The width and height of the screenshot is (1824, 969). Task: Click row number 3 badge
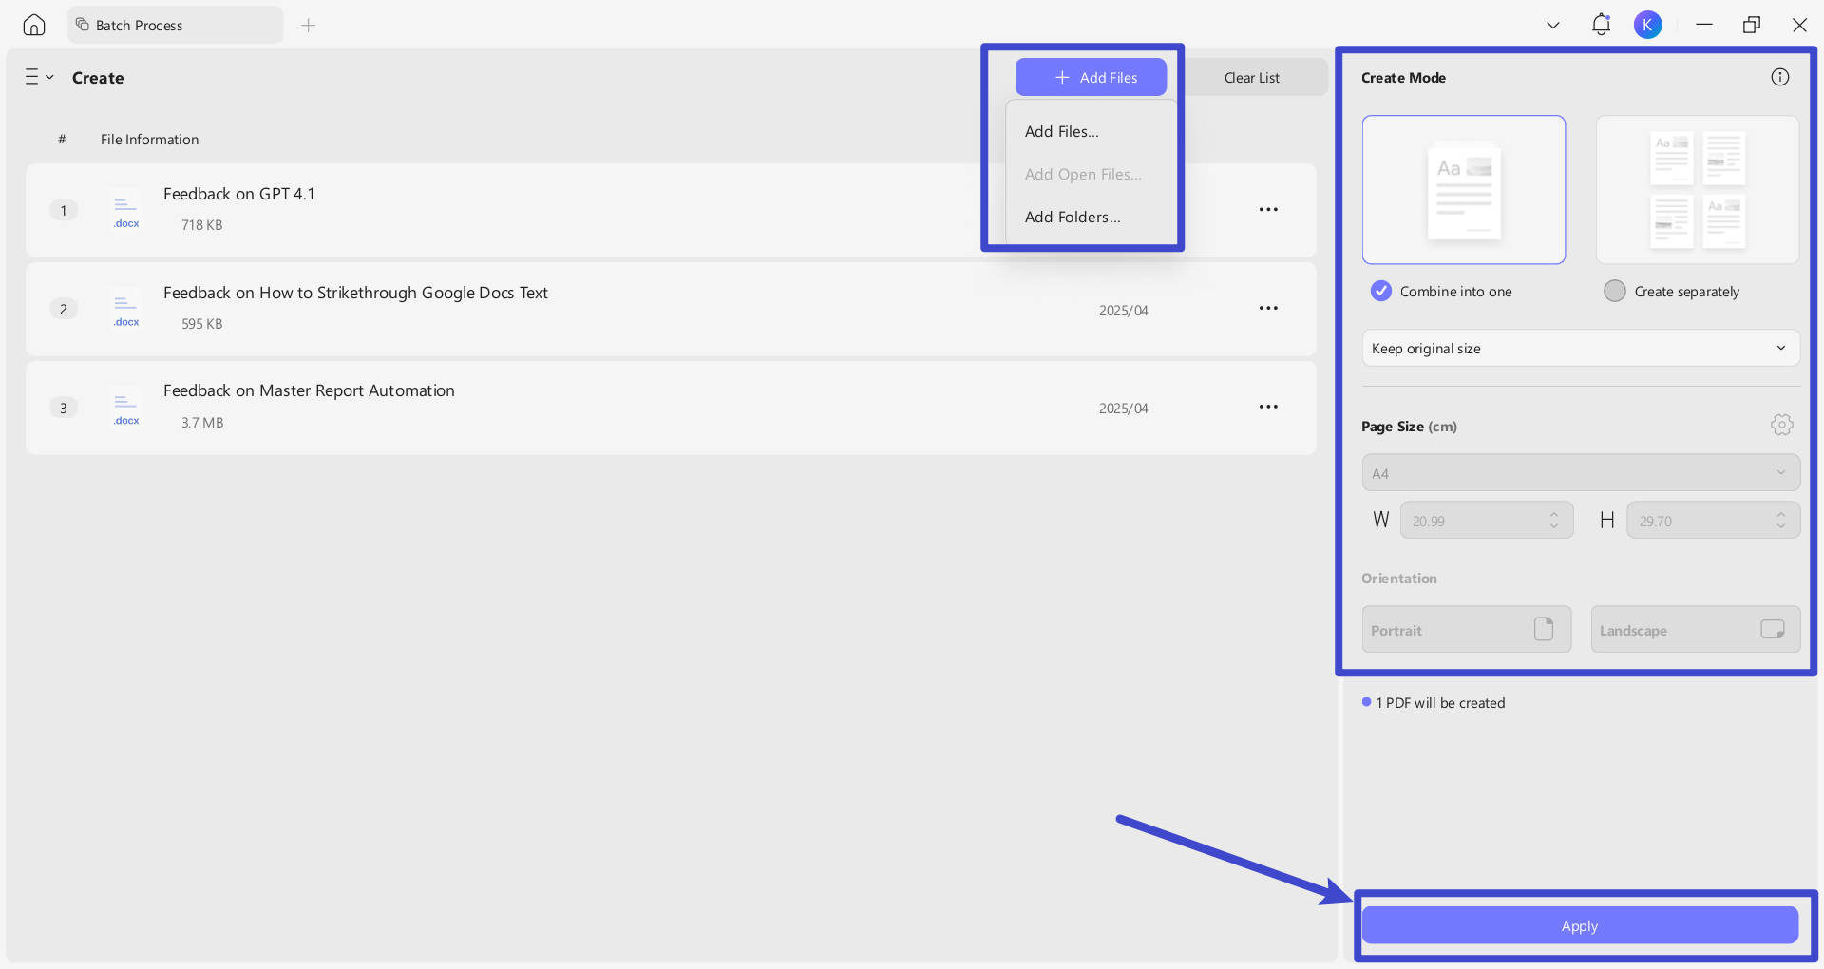pyautogui.click(x=64, y=408)
